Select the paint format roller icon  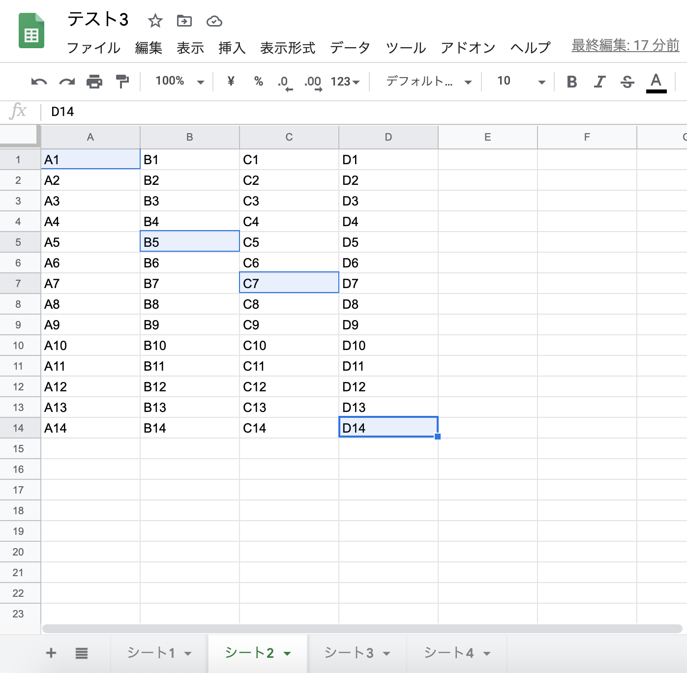122,81
